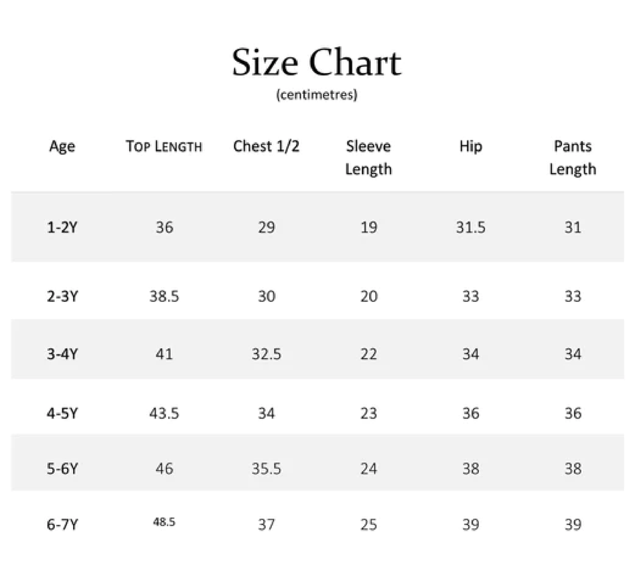The image size is (643, 569).
Task: Select the Age column header
Action: point(62,147)
